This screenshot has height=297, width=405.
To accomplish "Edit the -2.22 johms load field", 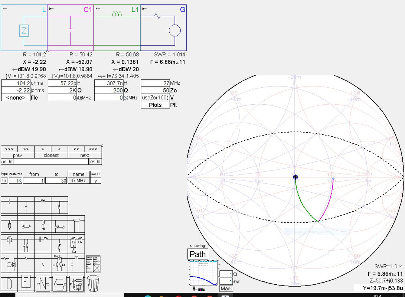I will (x=16, y=90).
